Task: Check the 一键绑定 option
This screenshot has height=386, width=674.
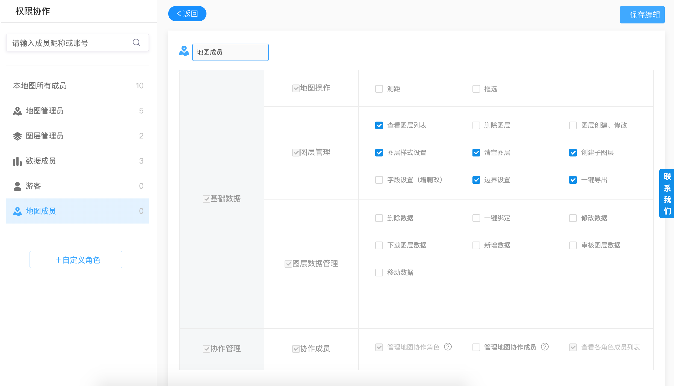Action: tap(476, 218)
